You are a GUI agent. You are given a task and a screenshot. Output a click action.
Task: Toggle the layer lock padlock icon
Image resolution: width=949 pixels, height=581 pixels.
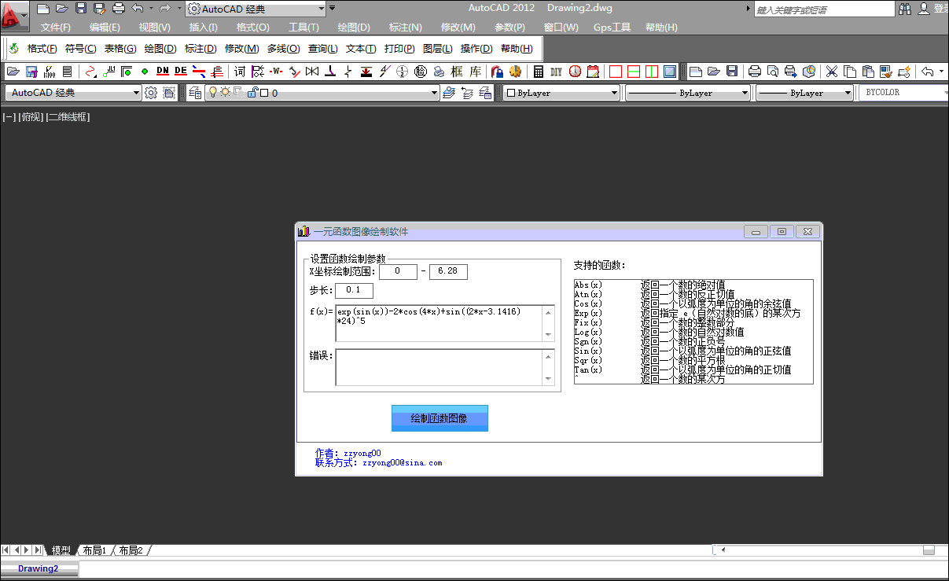[x=252, y=93]
